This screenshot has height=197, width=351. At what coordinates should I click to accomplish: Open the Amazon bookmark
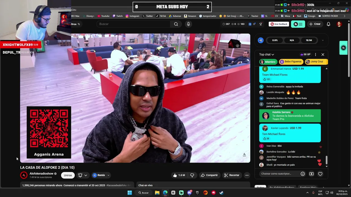(x=190, y=16)
